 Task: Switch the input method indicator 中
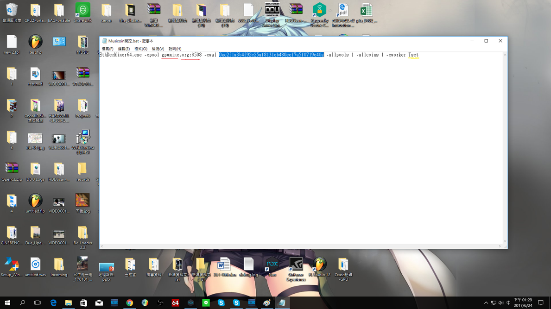pyautogui.click(x=508, y=303)
